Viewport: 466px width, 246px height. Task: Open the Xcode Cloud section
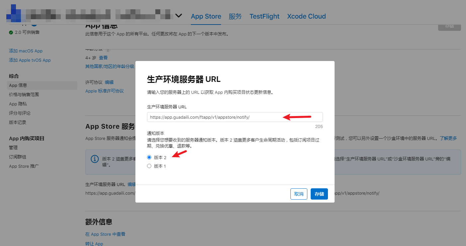pos(306,16)
